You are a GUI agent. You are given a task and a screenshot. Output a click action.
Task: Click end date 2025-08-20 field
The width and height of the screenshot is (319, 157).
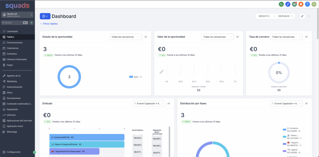pos(283,16)
